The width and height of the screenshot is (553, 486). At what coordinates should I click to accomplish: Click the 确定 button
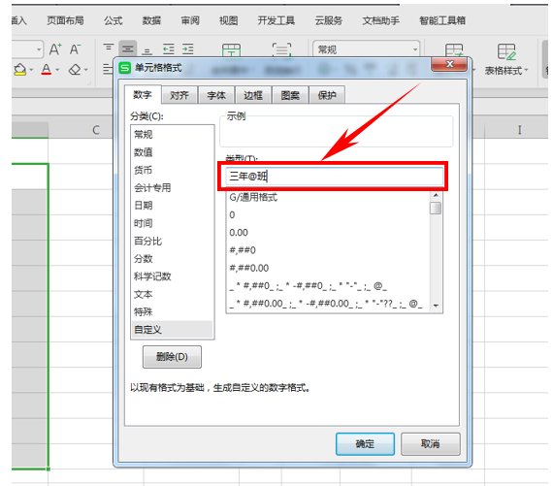[x=365, y=443]
